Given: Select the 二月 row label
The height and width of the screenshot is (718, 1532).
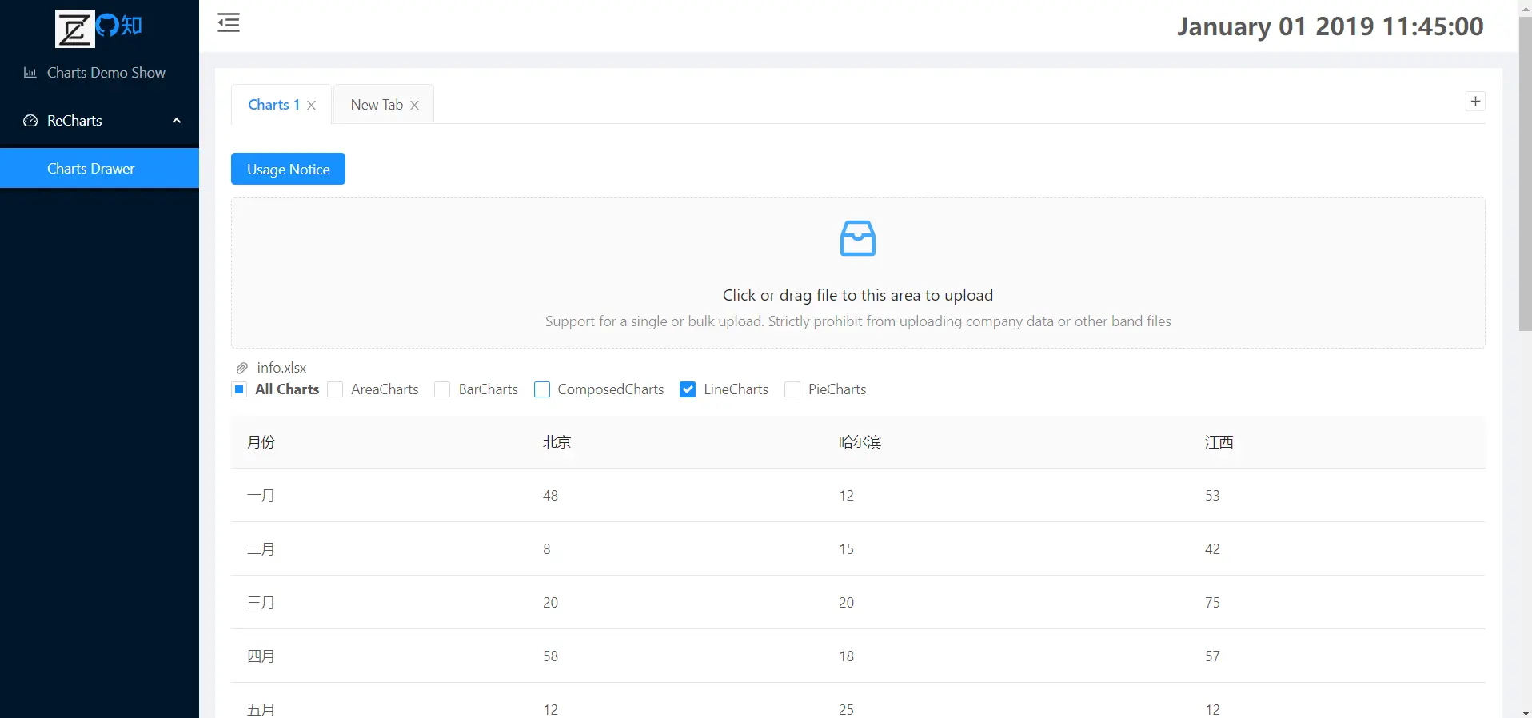Looking at the screenshot, I should click(261, 549).
